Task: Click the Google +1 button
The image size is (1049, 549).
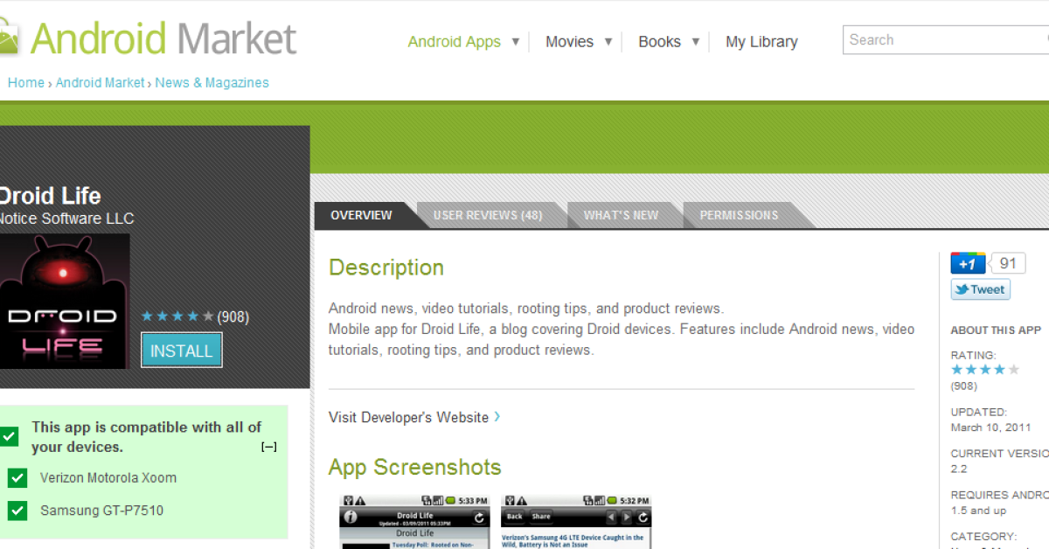Action: pos(968,264)
